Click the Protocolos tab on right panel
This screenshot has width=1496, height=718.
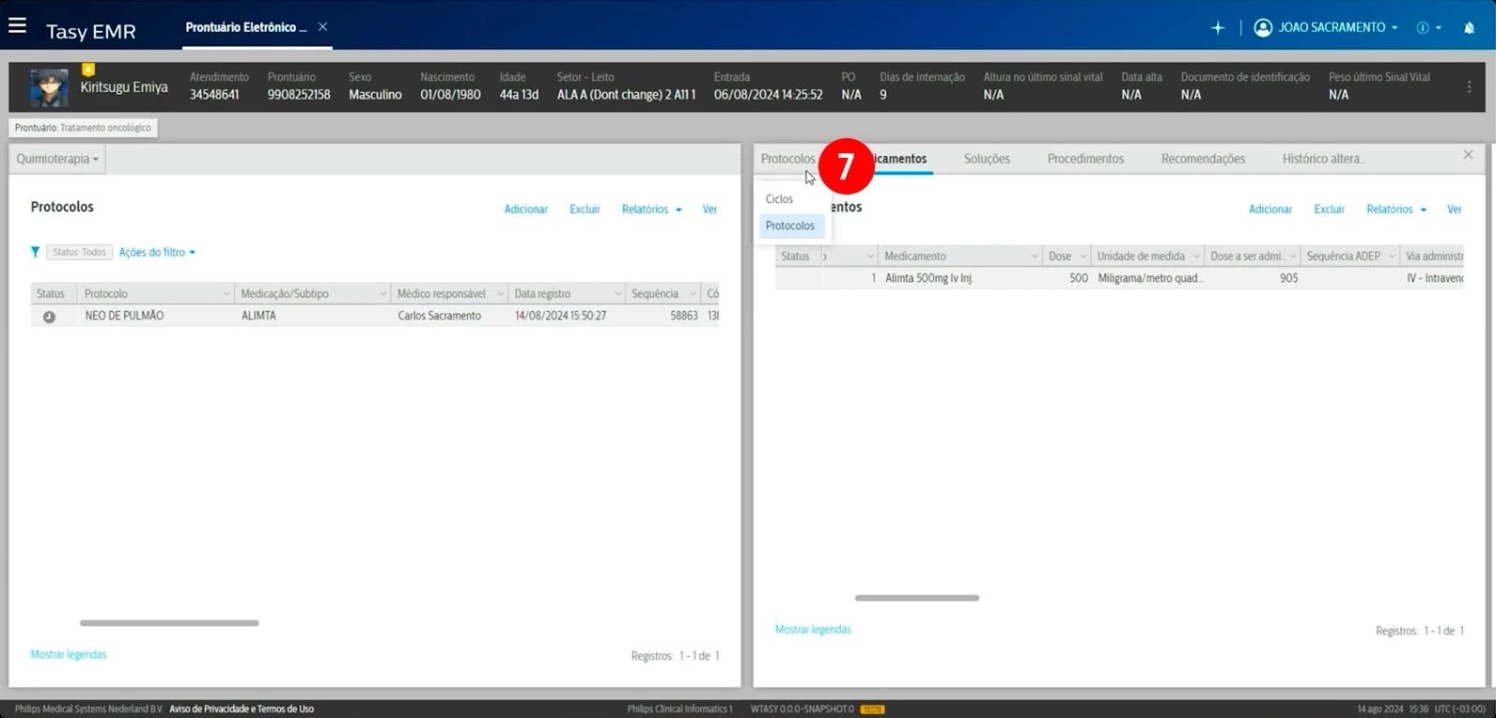[787, 159]
